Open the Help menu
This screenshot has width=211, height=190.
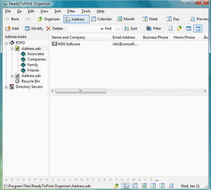point(100,11)
